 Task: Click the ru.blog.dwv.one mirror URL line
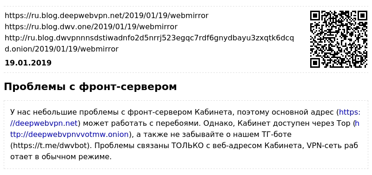91,27
